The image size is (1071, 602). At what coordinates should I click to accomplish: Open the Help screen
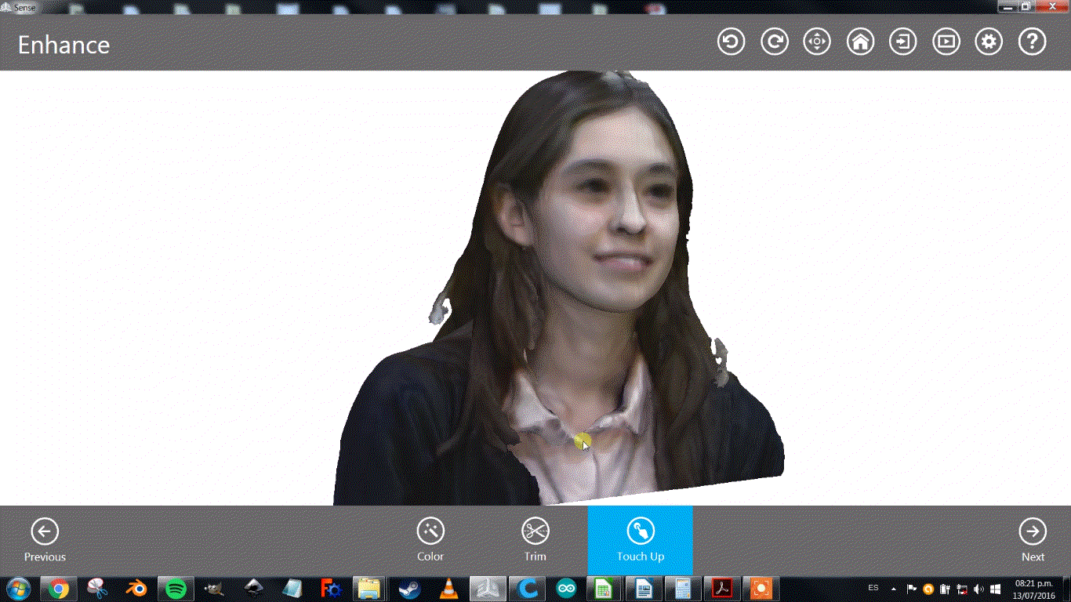pos(1032,41)
